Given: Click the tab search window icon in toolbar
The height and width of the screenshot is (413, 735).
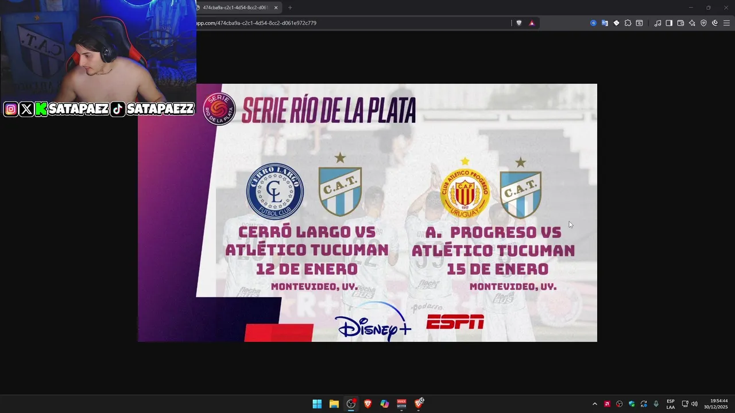Looking at the screenshot, I should coord(639,23).
